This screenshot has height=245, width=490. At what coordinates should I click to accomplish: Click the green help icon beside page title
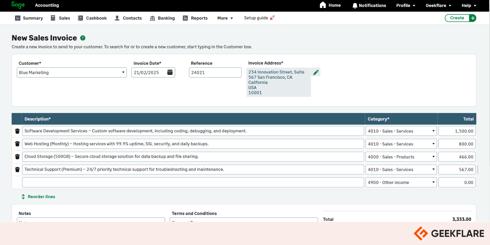tap(83, 38)
